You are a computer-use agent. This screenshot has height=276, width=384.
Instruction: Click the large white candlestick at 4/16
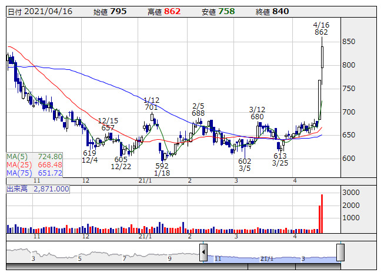(322, 57)
